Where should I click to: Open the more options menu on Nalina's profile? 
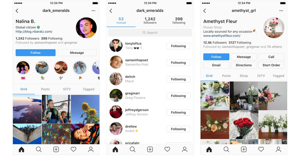click(x=93, y=11)
